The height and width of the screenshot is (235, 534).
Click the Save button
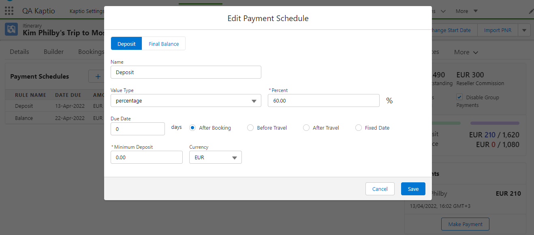(413, 189)
